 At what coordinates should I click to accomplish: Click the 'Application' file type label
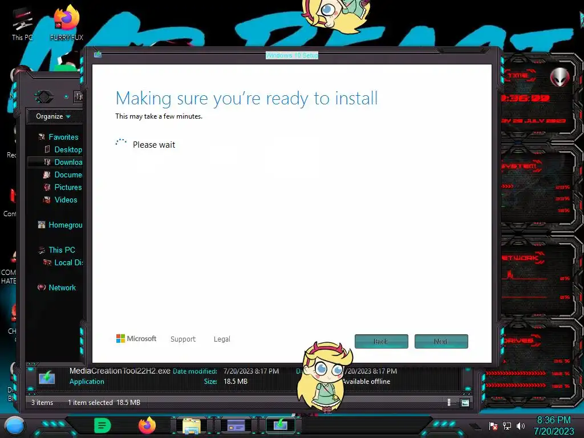87,382
